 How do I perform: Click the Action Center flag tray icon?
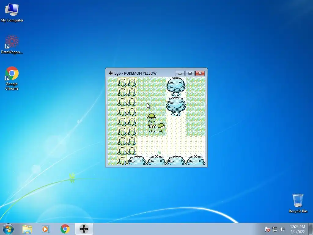pos(267,229)
